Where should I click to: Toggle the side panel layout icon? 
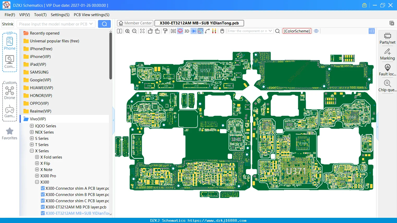tap(372, 31)
